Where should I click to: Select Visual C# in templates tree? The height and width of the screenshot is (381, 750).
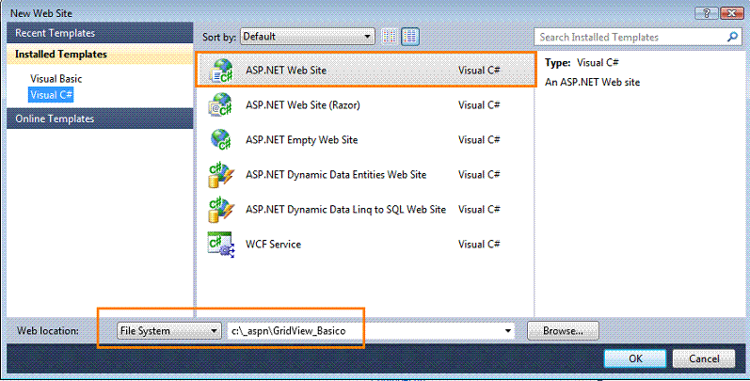tap(51, 95)
